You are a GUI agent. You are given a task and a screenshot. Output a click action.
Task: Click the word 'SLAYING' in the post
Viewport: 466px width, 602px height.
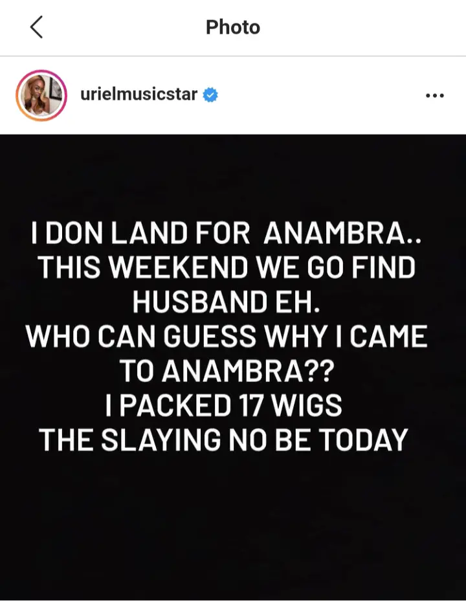[x=161, y=440]
